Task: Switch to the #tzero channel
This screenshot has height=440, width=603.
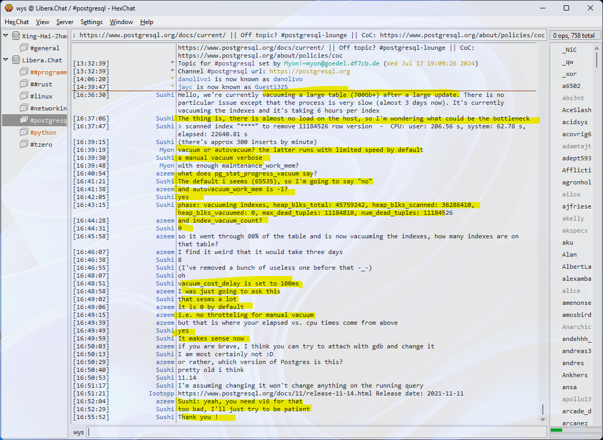Action: click(41, 145)
